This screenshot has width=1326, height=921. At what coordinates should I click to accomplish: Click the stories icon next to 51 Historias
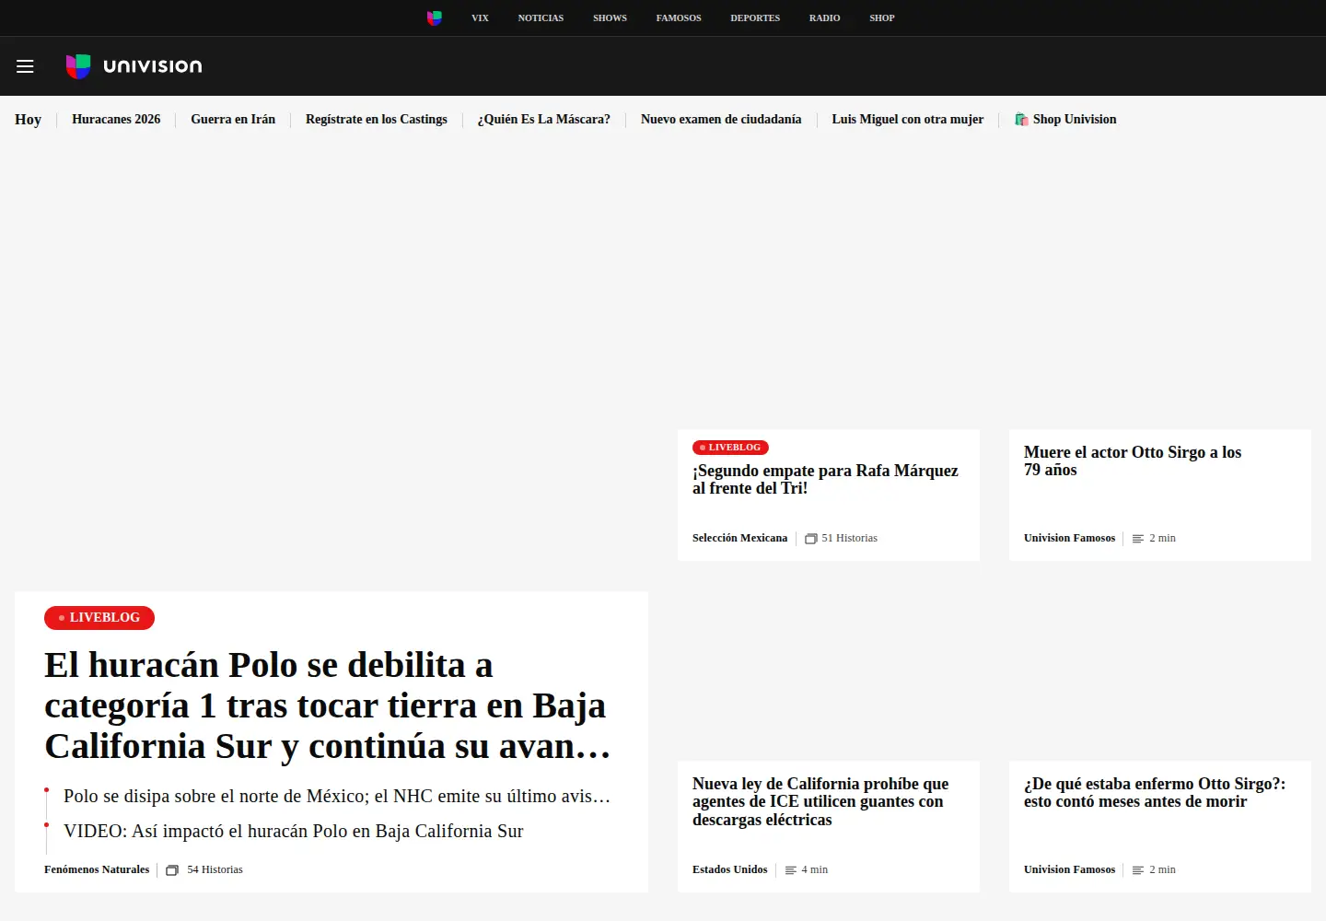pos(811,539)
